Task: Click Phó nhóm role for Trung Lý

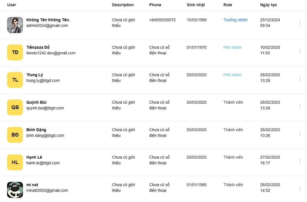Action: (232, 75)
